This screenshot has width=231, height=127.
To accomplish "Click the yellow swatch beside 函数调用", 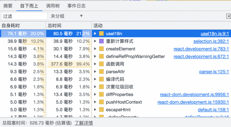I will (x=101, y=64).
